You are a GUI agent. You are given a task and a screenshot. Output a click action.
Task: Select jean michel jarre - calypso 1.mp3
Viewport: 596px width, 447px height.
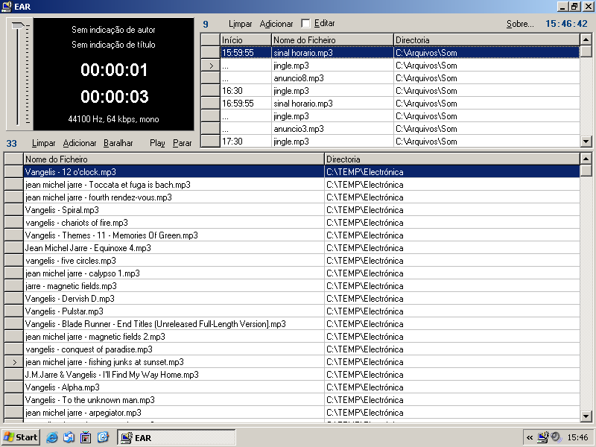click(x=302, y=273)
